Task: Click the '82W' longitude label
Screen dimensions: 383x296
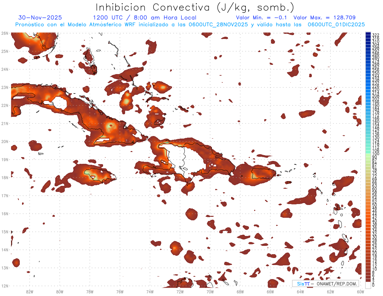Action: 29,292
